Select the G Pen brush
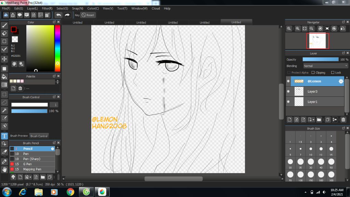Screen dimensions: 350x197 [32, 164]
